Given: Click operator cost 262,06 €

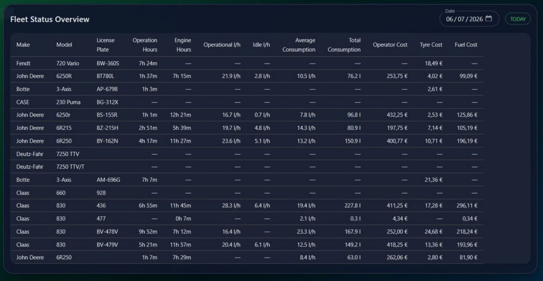Looking at the screenshot, I should [x=397, y=258].
